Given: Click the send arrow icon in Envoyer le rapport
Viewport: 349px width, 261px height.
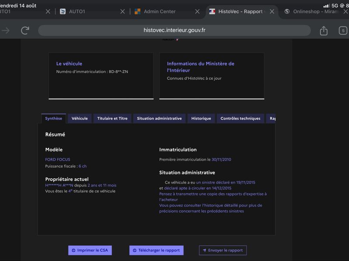Looking at the screenshot, I should coord(204,251).
